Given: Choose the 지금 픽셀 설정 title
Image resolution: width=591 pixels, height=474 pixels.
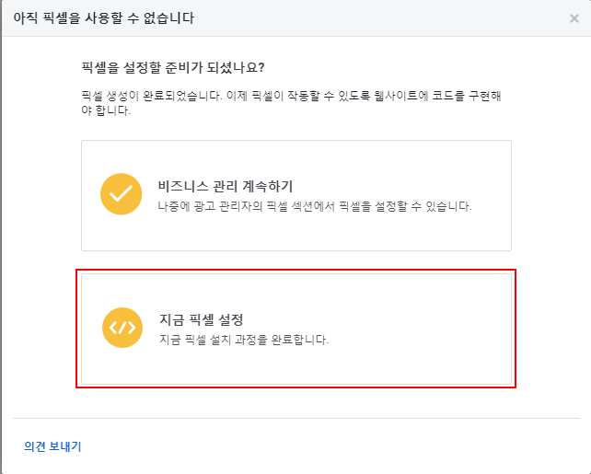Looking at the screenshot, I should point(202,319).
